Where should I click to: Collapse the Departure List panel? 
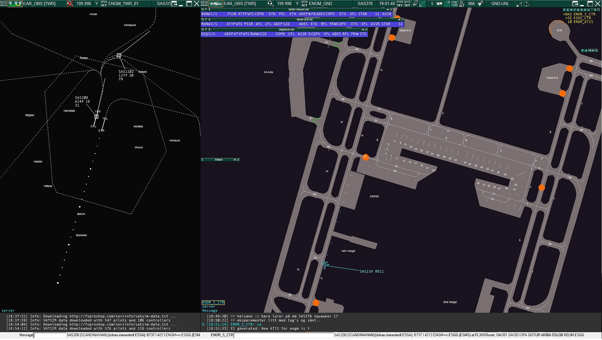click(363, 30)
